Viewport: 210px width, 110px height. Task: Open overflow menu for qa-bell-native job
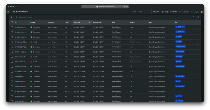[x=197, y=67]
